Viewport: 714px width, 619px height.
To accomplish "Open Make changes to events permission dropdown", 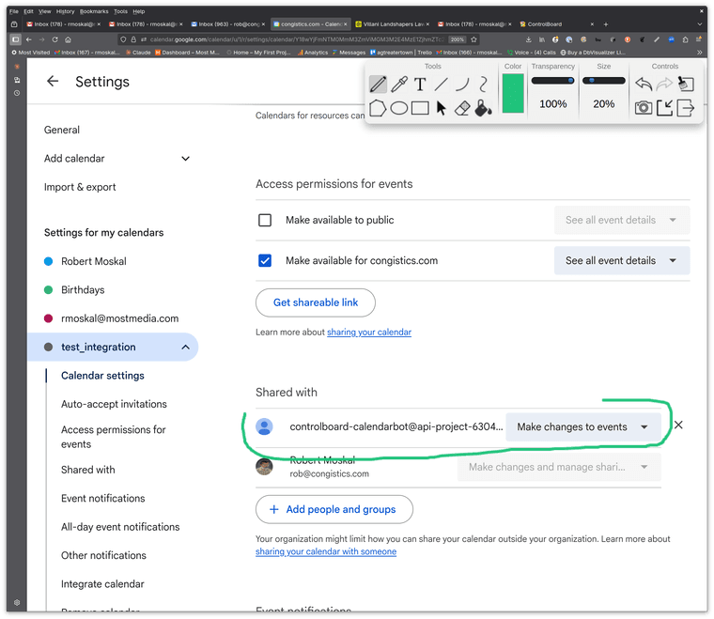I will point(582,426).
